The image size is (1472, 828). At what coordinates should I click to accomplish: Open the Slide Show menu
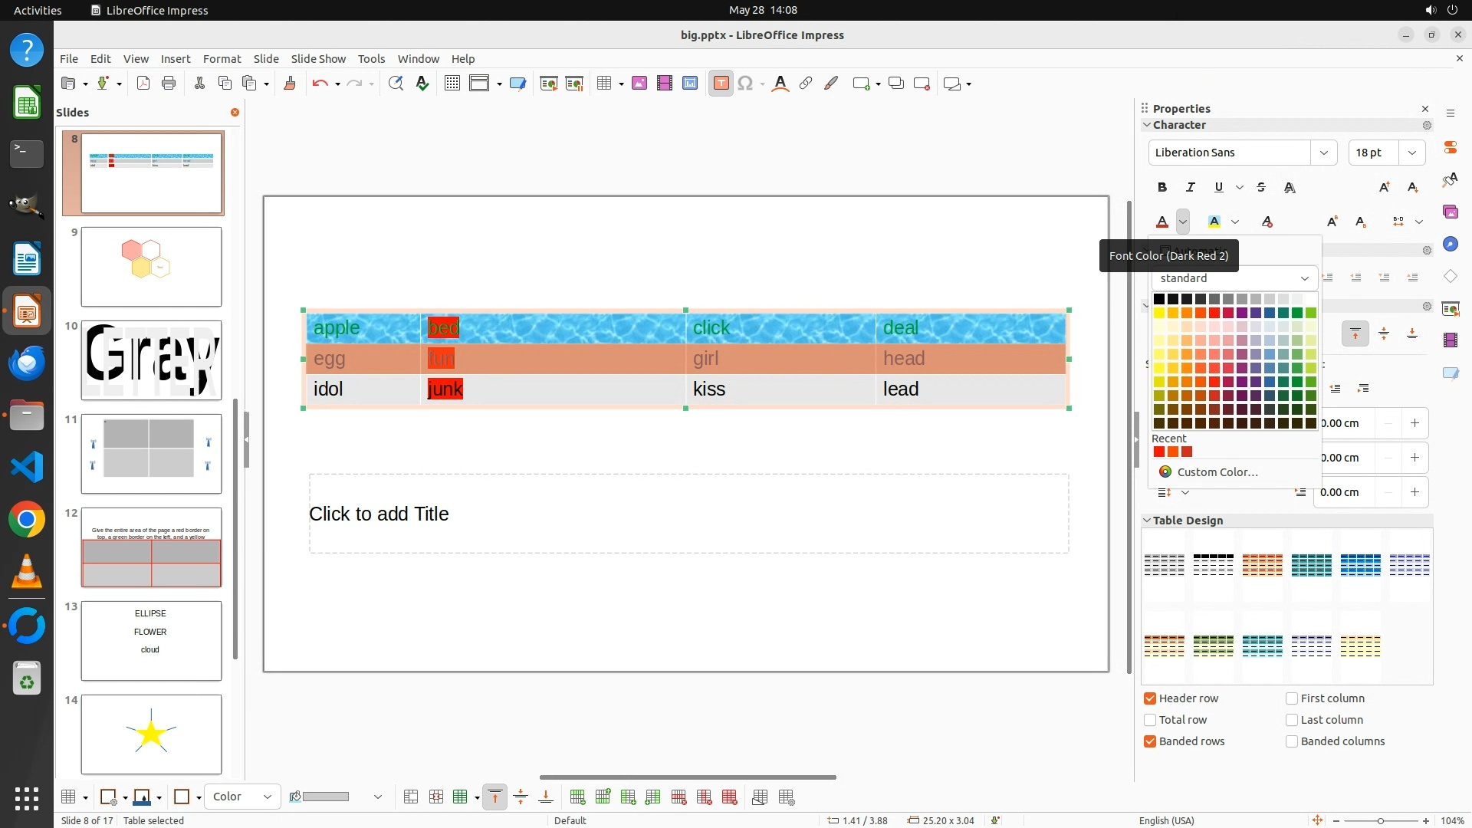coord(318,59)
